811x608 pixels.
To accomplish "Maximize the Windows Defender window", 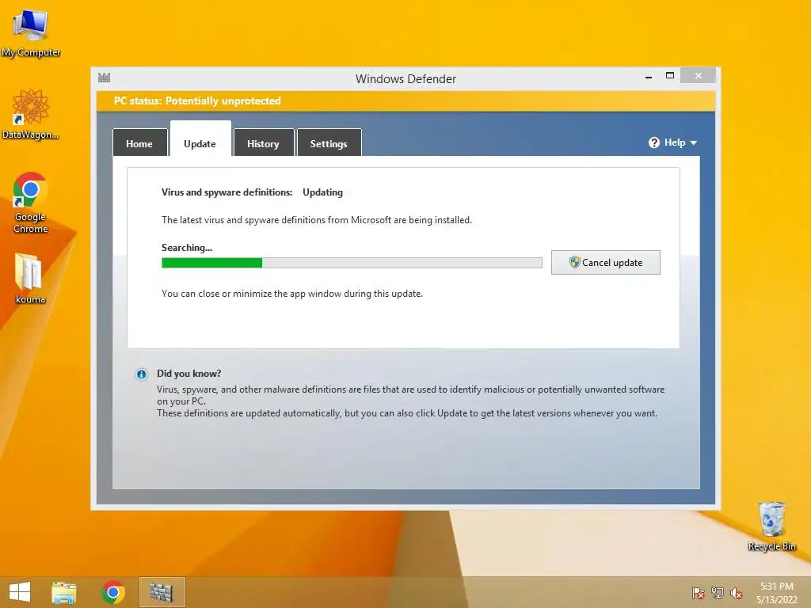I will pyautogui.click(x=670, y=76).
